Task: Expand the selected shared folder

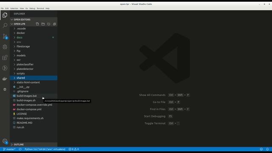Action: point(34,78)
